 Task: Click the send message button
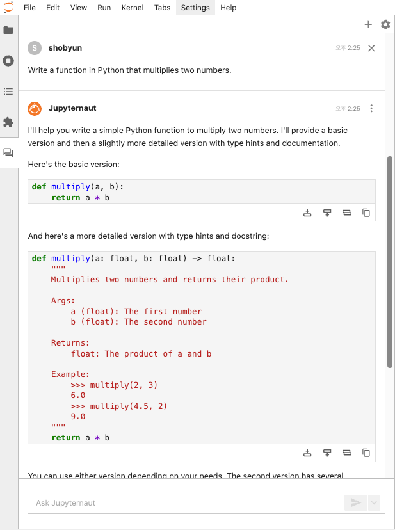(x=357, y=502)
